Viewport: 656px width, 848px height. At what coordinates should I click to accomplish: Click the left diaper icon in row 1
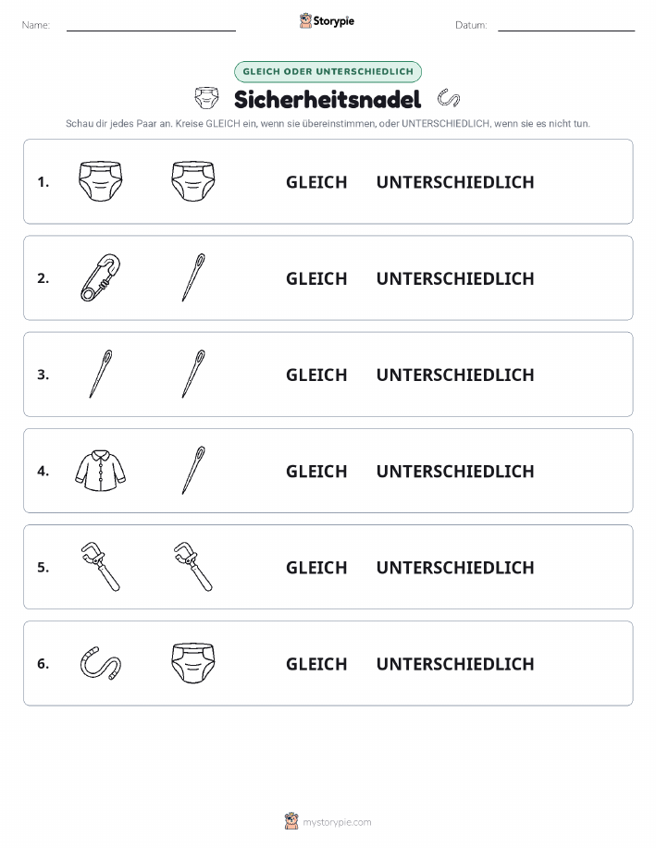click(x=101, y=181)
